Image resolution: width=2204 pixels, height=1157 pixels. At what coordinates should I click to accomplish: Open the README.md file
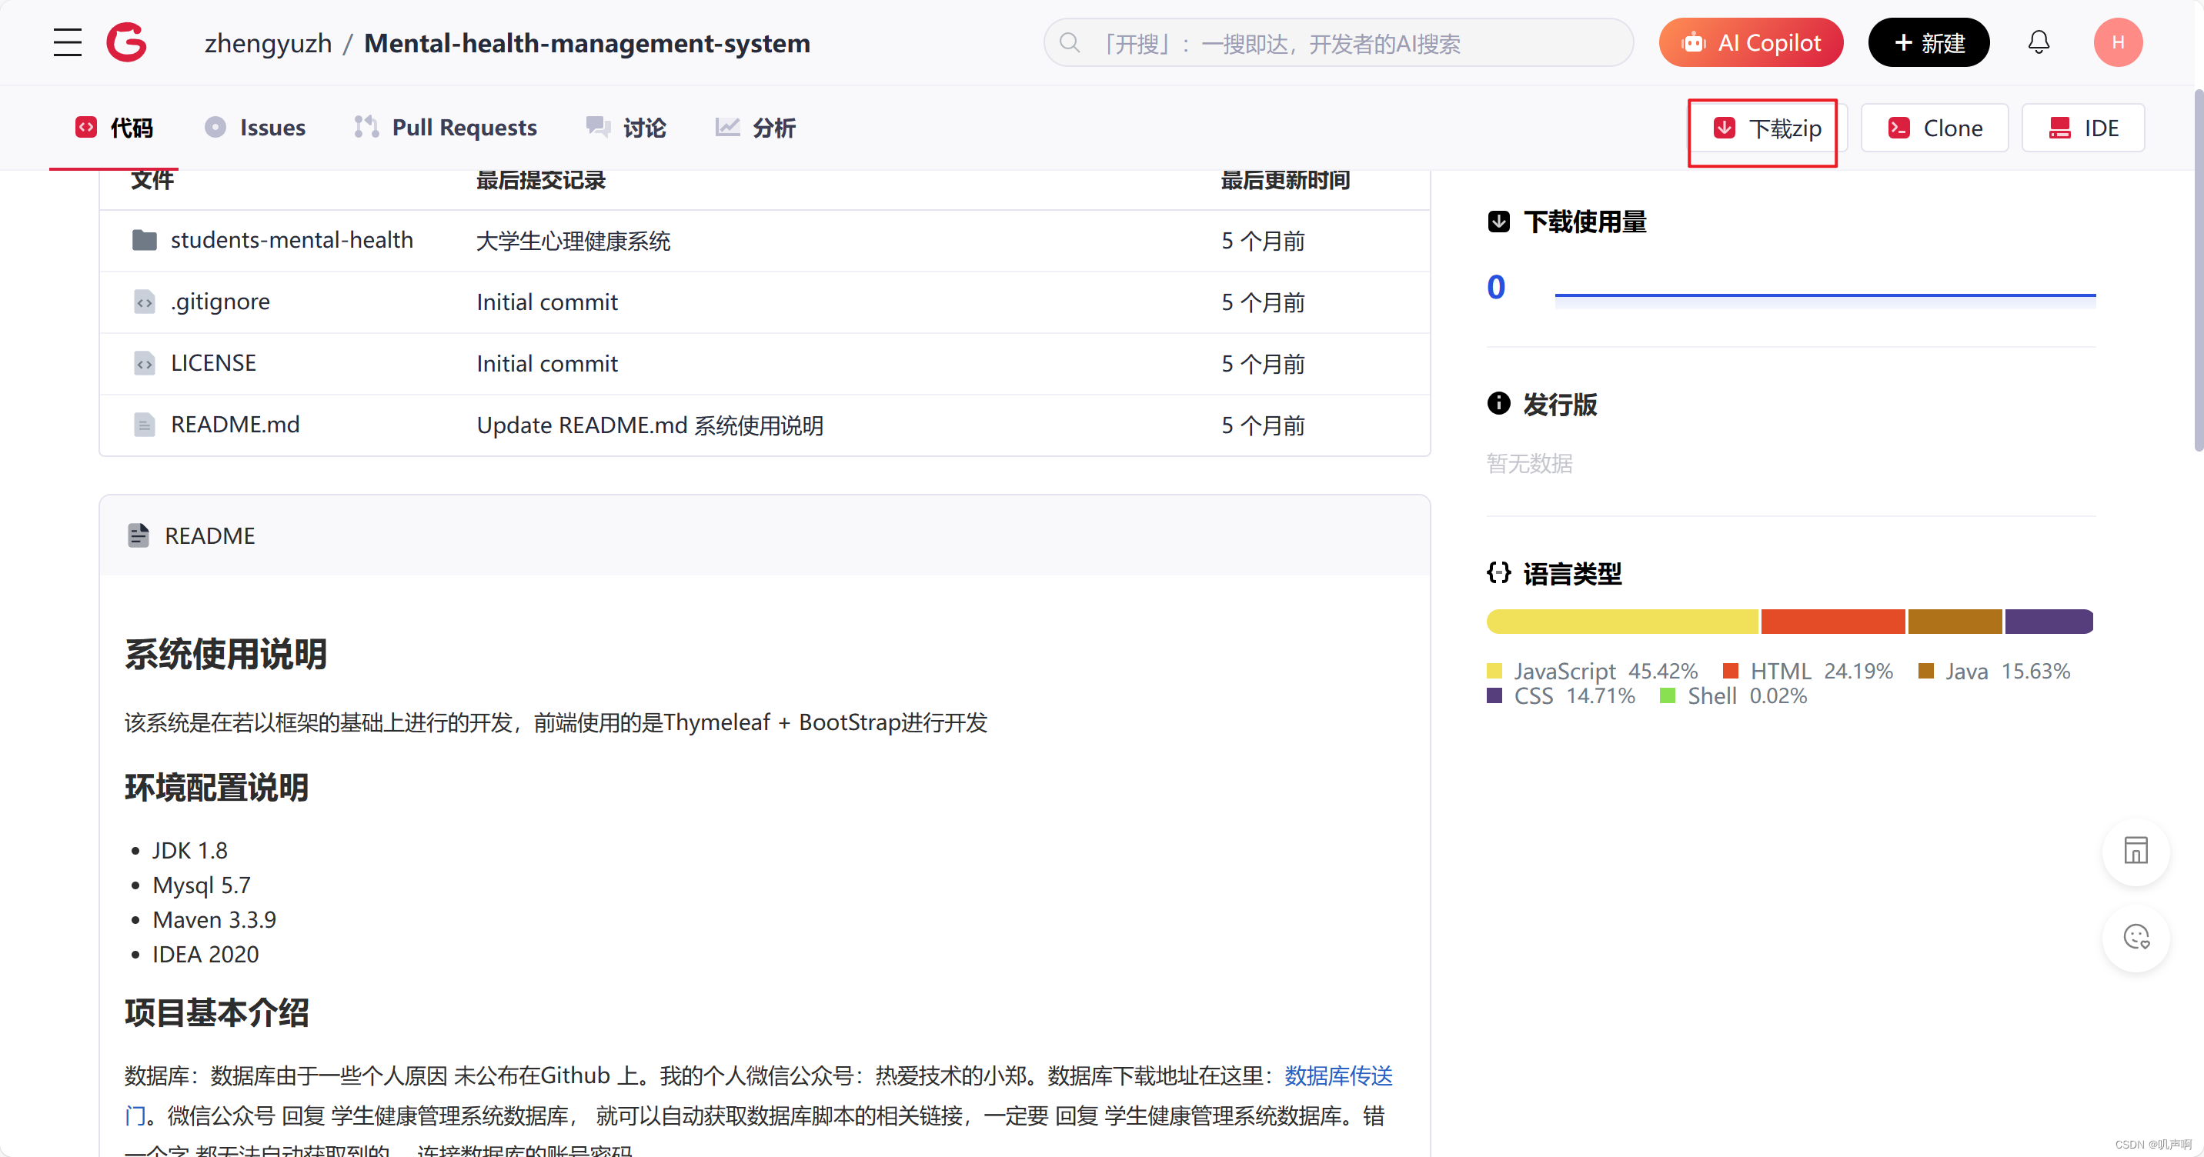click(235, 423)
